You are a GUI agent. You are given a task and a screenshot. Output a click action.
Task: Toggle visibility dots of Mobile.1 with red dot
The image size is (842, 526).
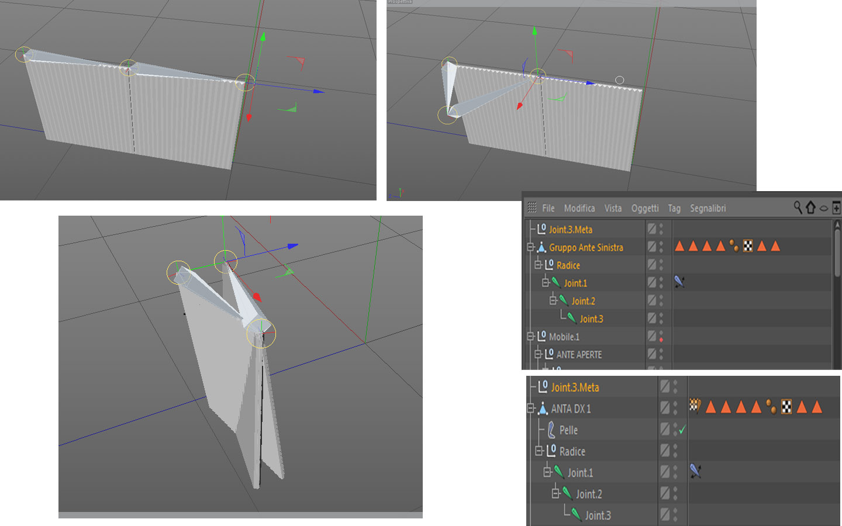(x=661, y=336)
